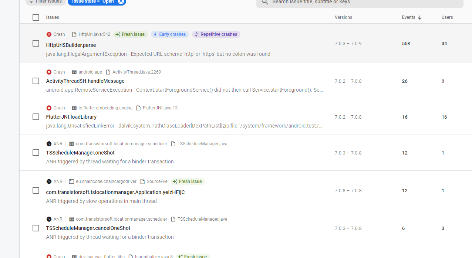The height and width of the screenshot is (258, 472).
Task: Check the checkbox for FlutterJNI.loadLibrary issue
Action: [x=36, y=117]
